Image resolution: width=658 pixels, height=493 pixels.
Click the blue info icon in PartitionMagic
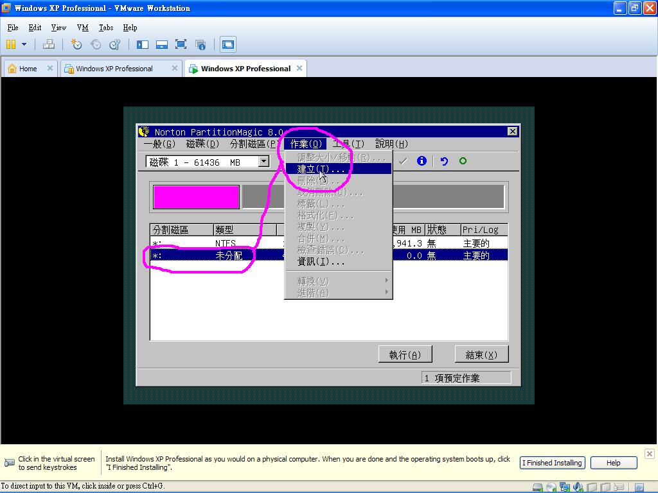point(422,161)
